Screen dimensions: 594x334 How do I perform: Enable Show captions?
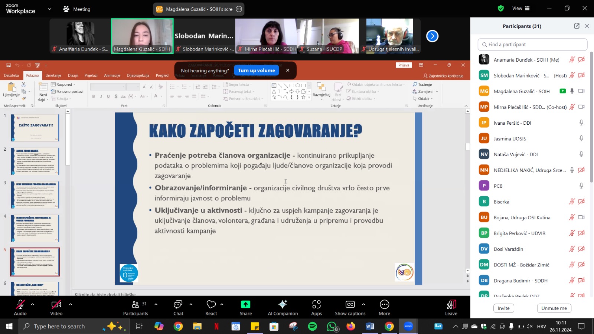click(x=350, y=308)
